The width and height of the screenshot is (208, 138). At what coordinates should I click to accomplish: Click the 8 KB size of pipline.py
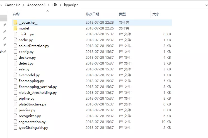click(x=167, y=98)
